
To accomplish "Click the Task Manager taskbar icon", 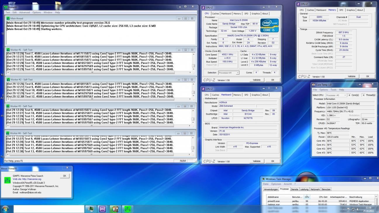I will 91,209.
